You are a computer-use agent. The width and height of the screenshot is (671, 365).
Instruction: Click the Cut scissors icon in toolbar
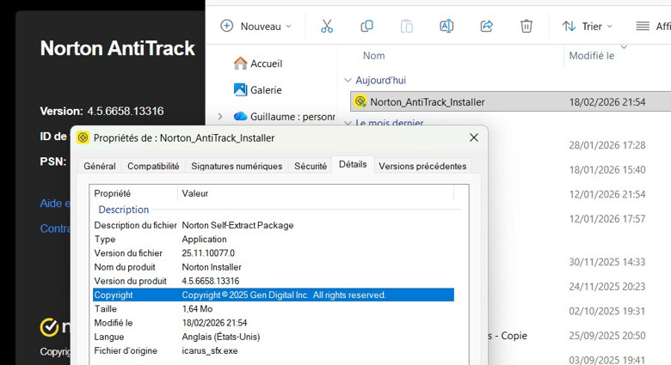pos(326,27)
